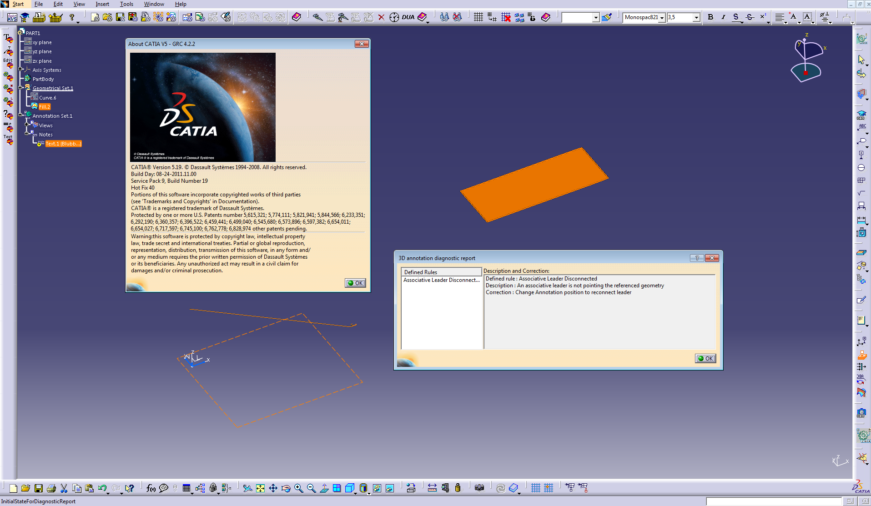The height and width of the screenshot is (506, 871).
Task: Click the Pan arrows icon
Action: tap(273, 488)
